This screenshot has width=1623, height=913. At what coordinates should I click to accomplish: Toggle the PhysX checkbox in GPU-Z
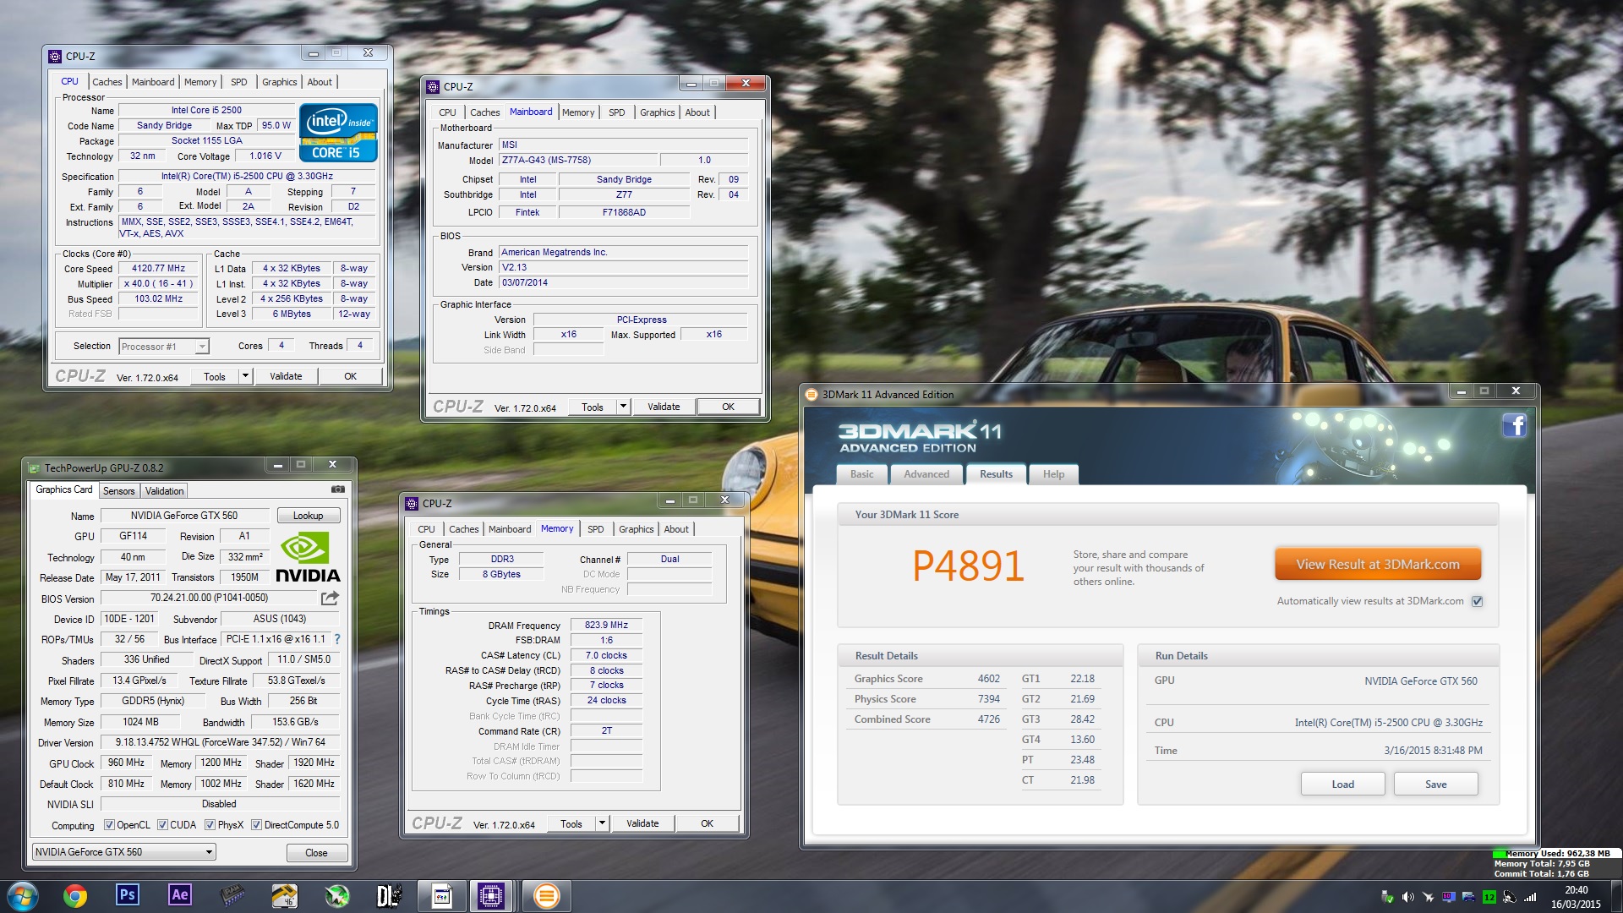coord(210,825)
